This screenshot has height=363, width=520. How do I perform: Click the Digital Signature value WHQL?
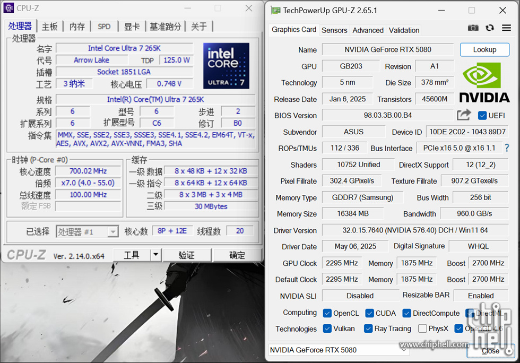click(x=478, y=246)
